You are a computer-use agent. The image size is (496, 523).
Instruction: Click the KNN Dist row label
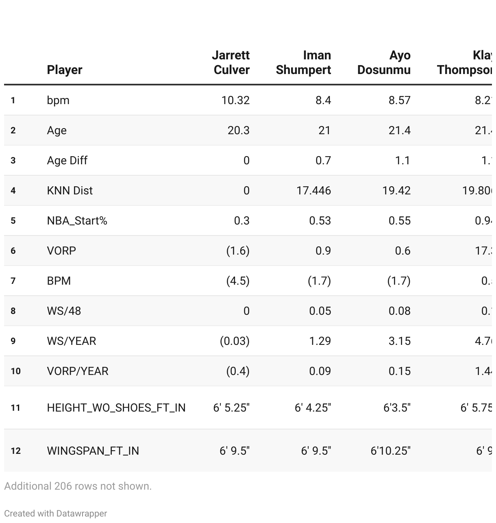(70, 190)
